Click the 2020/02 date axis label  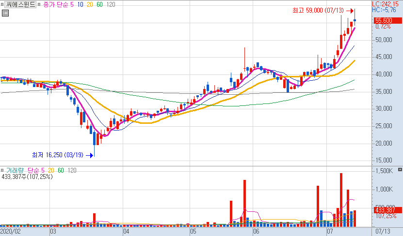point(11,232)
